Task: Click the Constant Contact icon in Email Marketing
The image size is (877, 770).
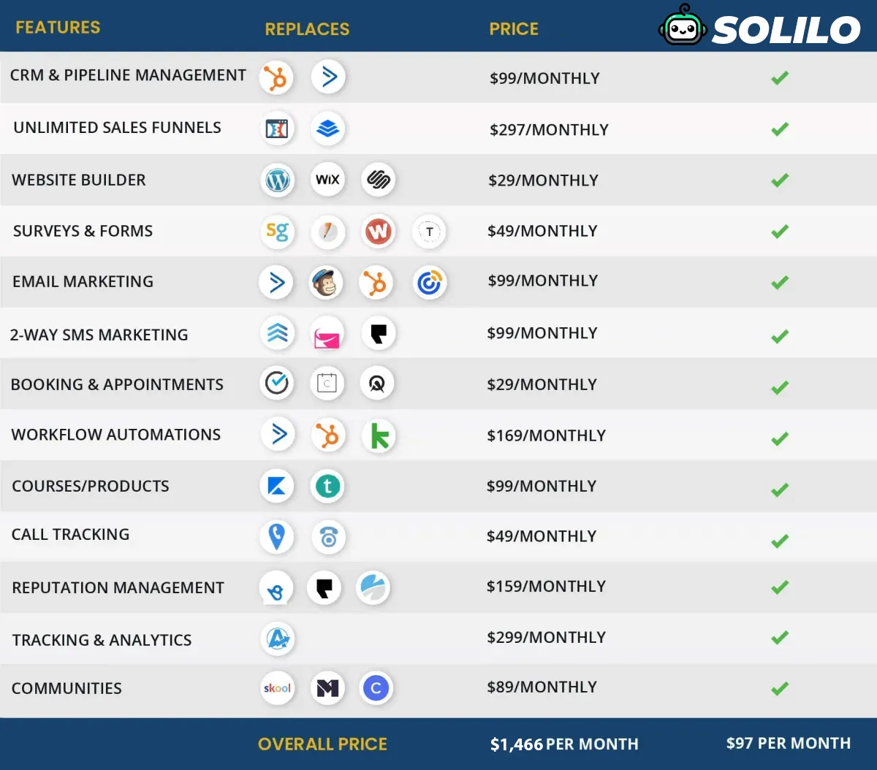Action: [x=430, y=283]
